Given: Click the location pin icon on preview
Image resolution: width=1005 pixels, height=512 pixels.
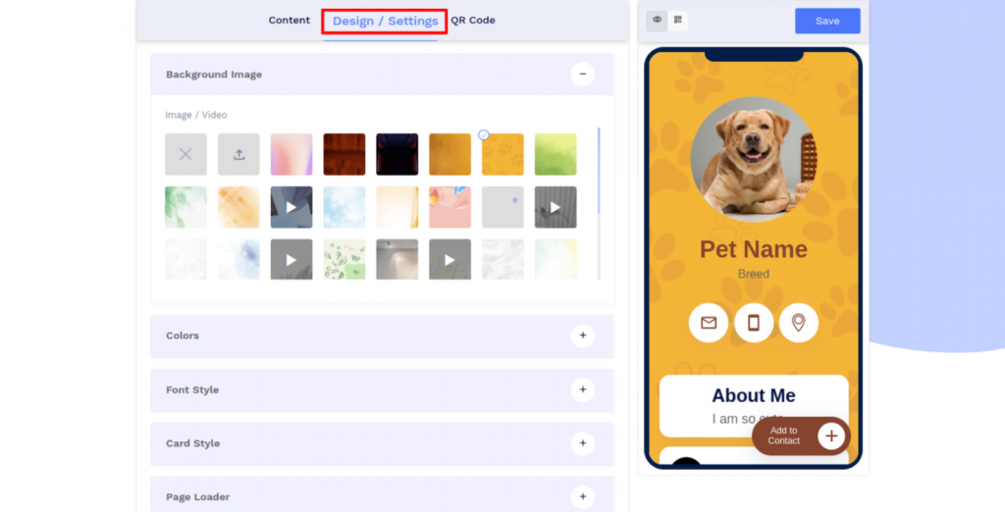Looking at the screenshot, I should tap(799, 323).
